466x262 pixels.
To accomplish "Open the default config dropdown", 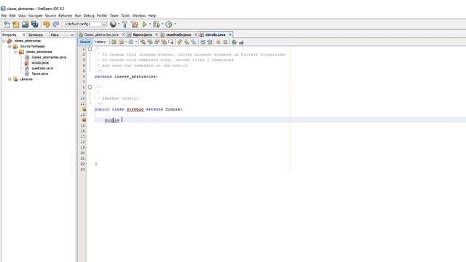I will tap(86, 24).
